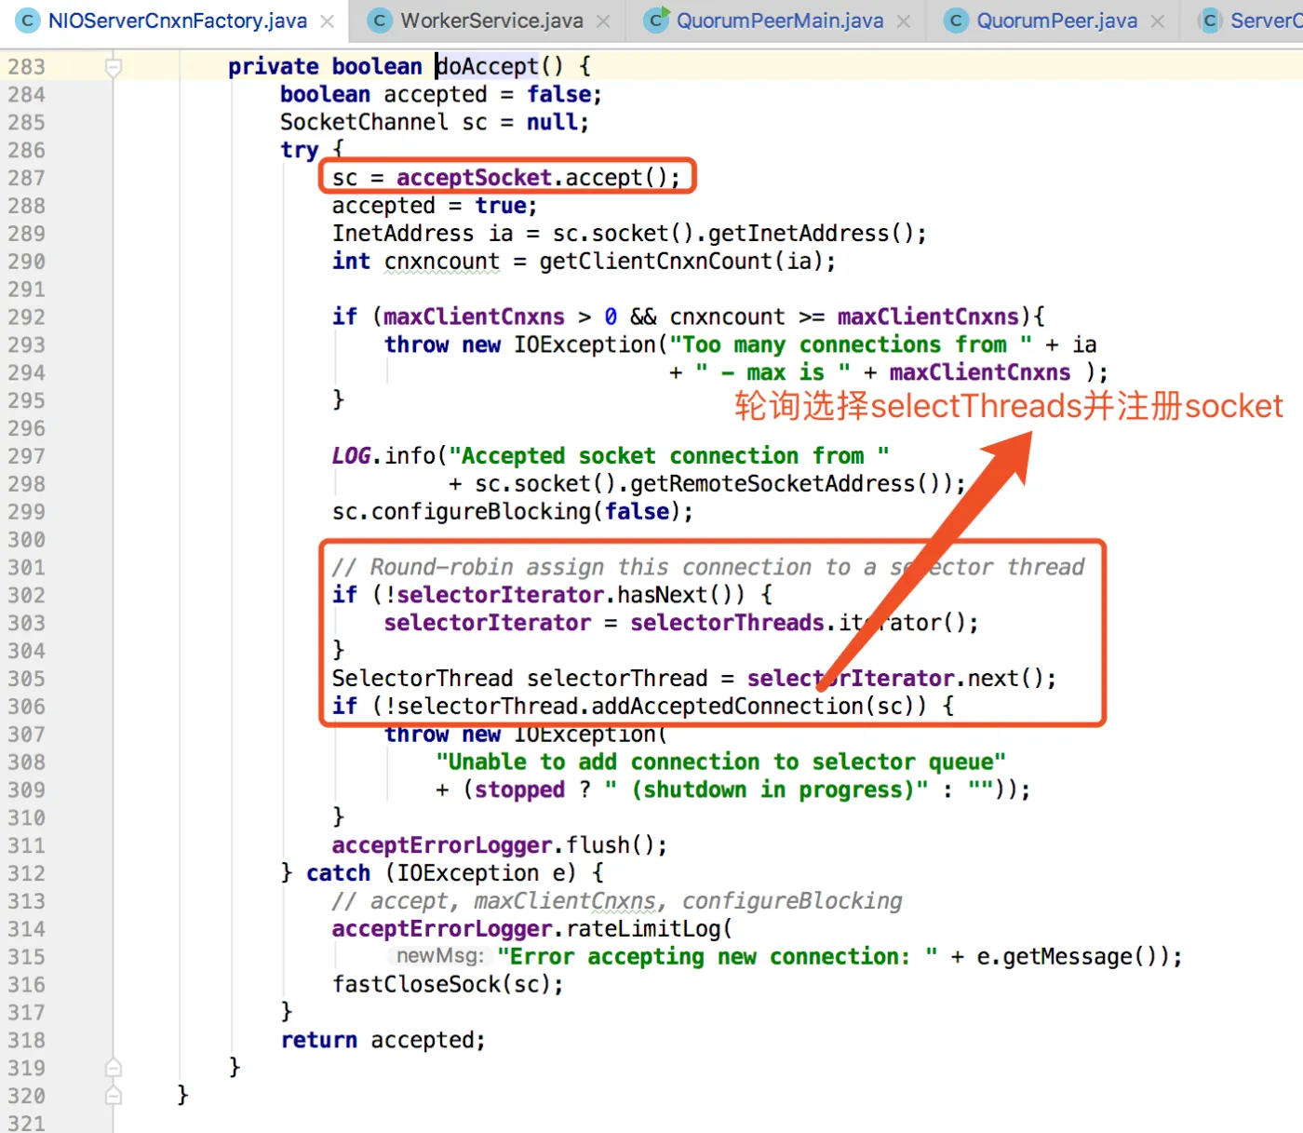Click the doAccept method name
This screenshot has width=1303, height=1133.
click(x=487, y=67)
